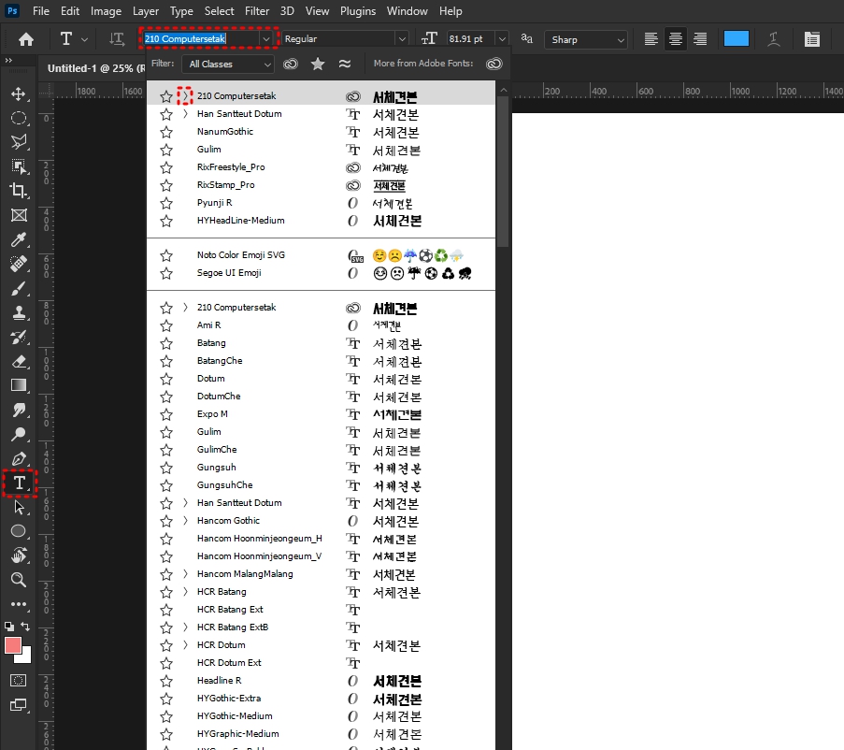The width and height of the screenshot is (844, 750).
Task: Select the Gradient tool
Action: (19, 385)
